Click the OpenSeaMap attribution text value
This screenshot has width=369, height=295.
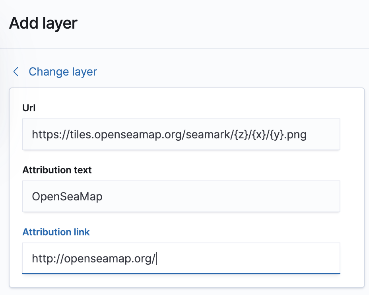67,196
